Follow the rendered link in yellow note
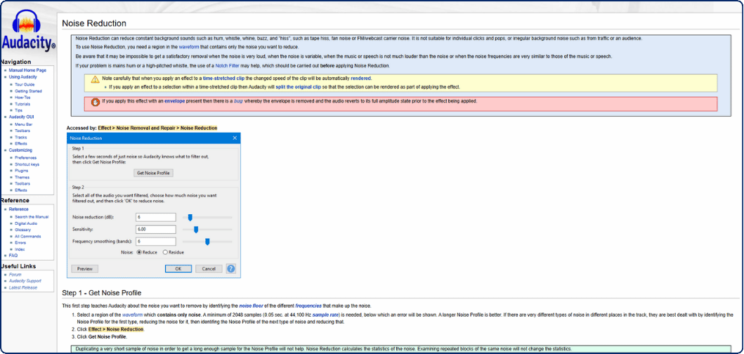 [x=361, y=78]
